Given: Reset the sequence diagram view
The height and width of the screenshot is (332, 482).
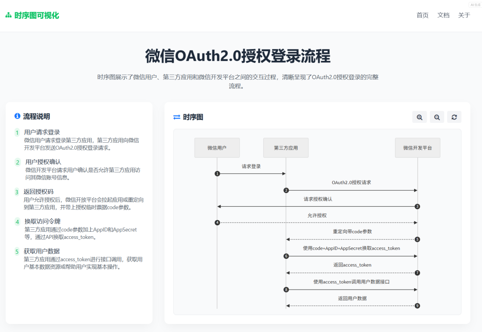Looking at the screenshot, I should pos(454,117).
